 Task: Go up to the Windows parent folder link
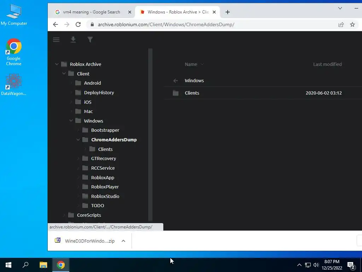pyautogui.click(x=194, y=80)
